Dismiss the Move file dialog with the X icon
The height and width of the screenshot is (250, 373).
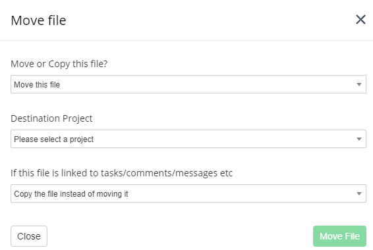360,20
